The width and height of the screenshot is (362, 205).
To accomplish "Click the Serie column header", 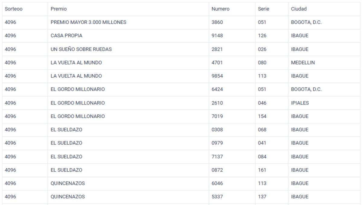I will 263,9.
